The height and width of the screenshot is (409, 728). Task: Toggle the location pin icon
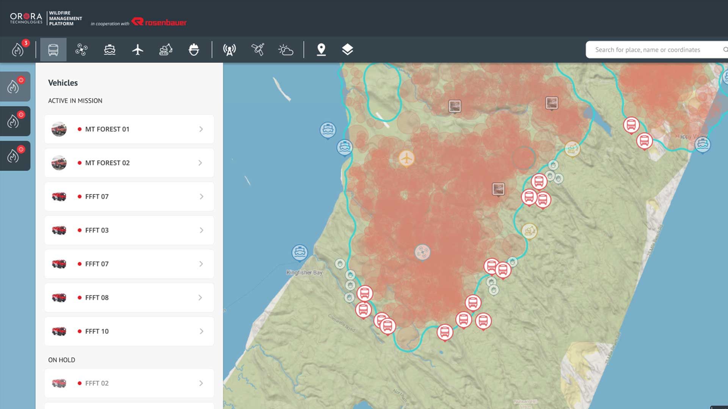point(321,50)
